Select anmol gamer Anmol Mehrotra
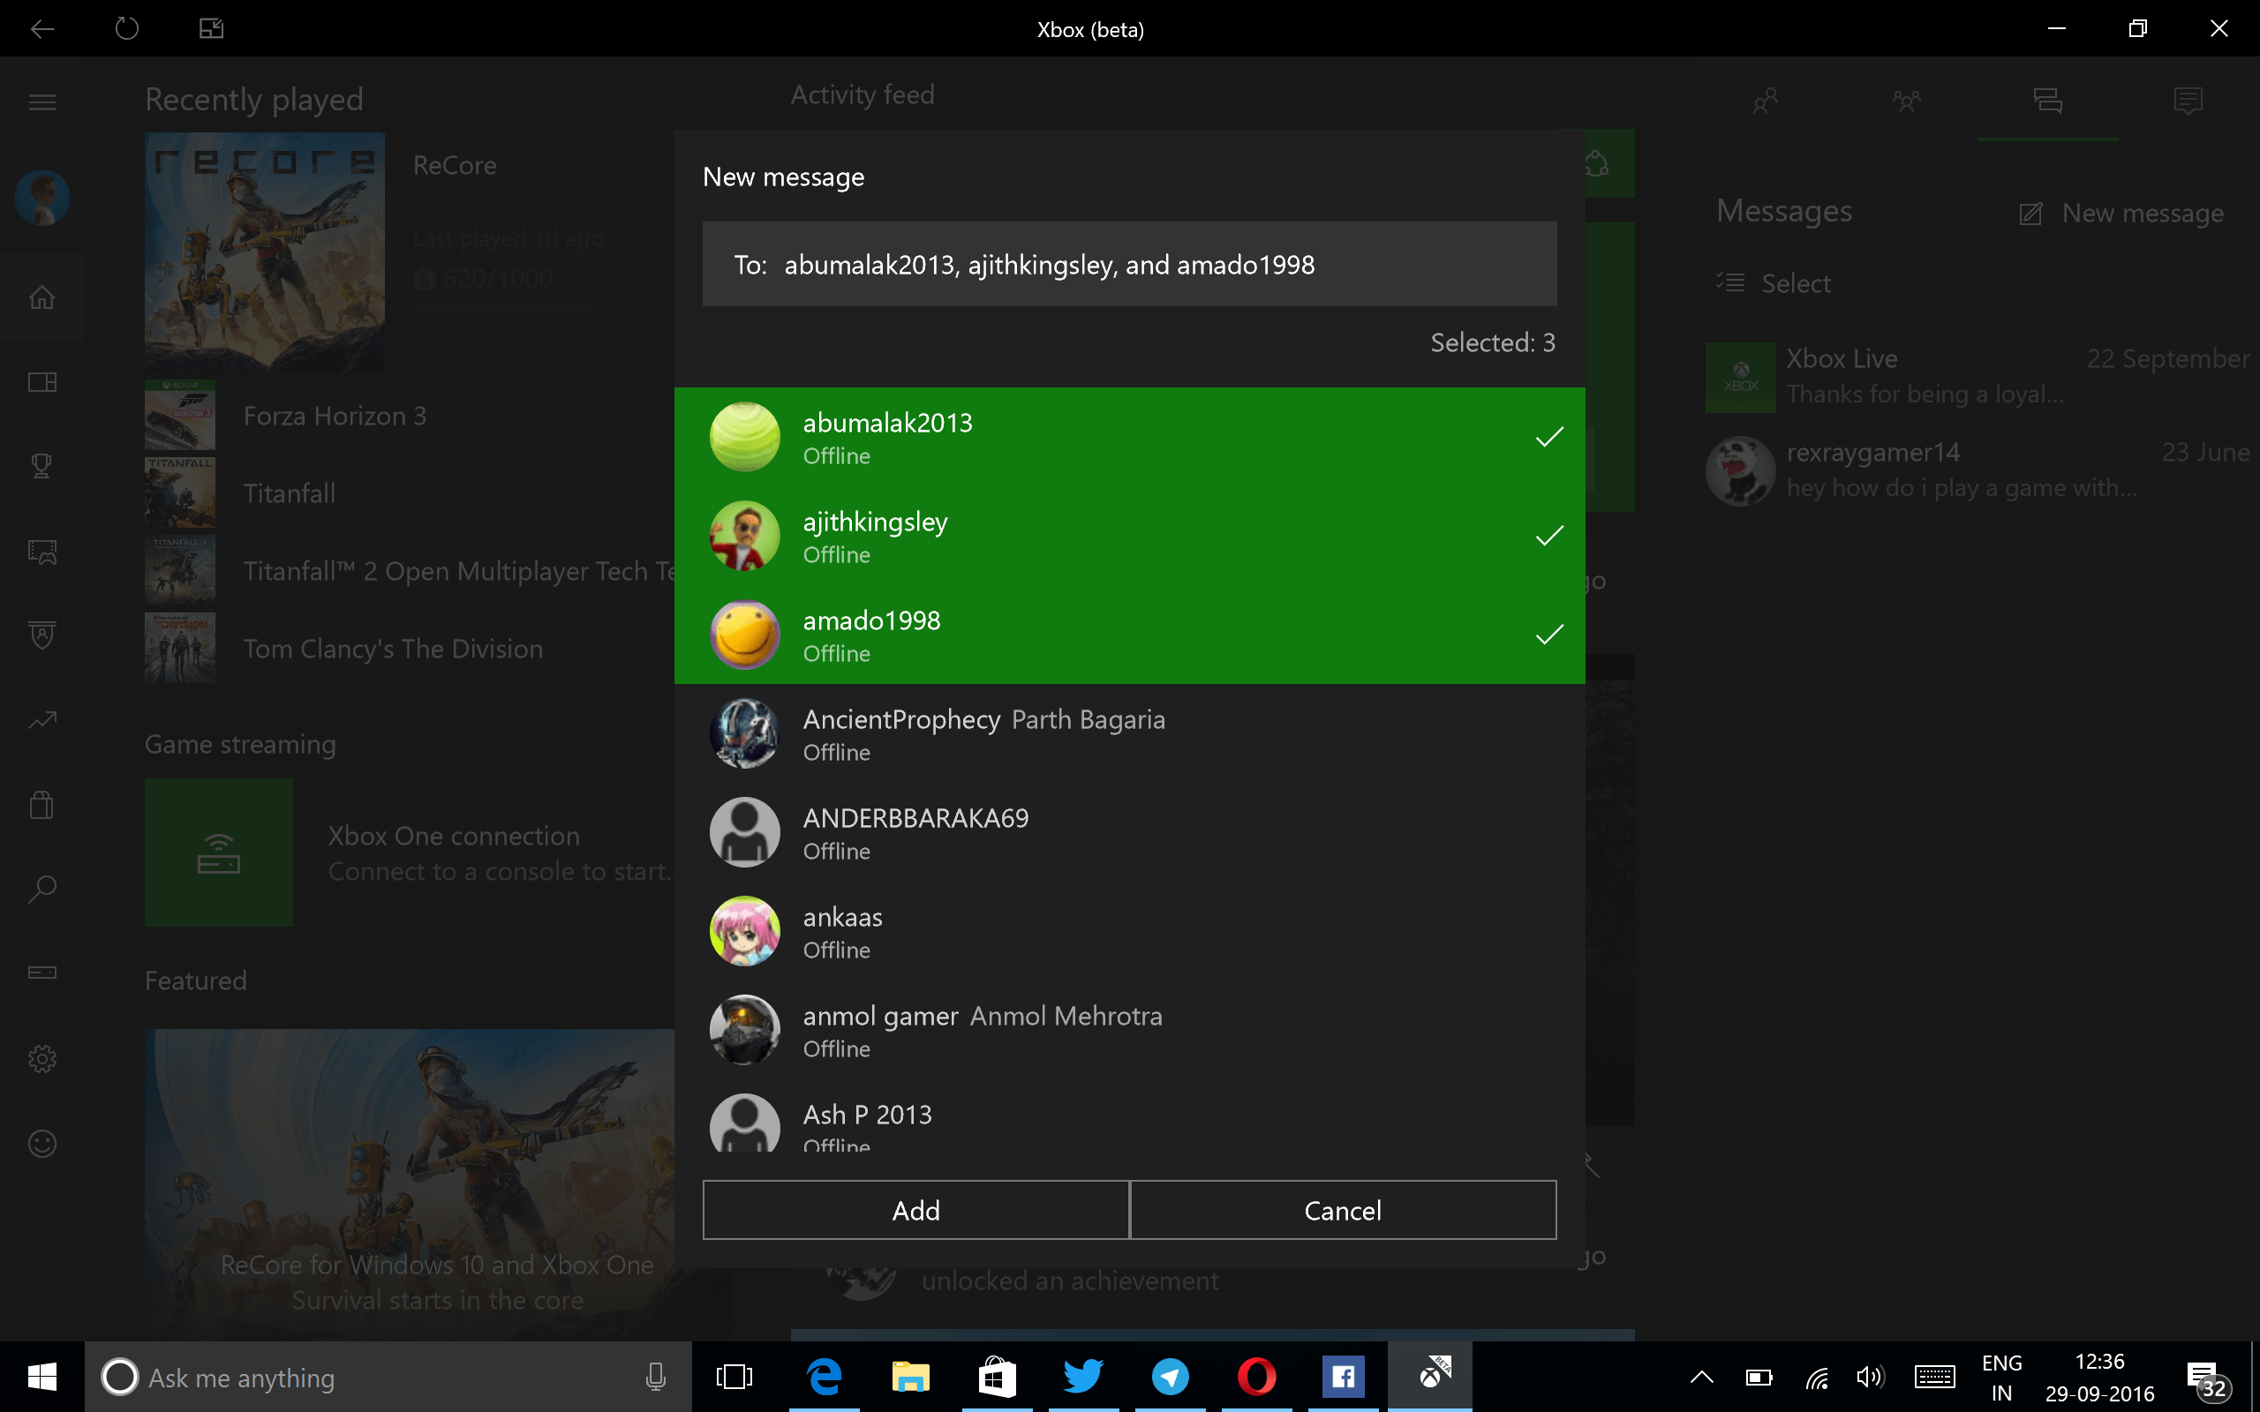The width and height of the screenshot is (2260, 1412). coord(1129,1031)
